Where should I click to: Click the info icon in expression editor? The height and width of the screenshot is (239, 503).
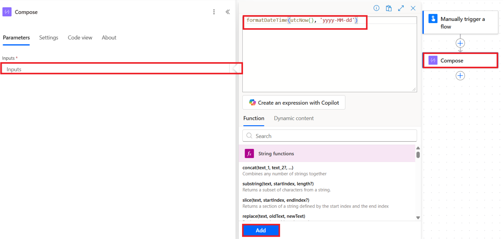pyautogui.click(x=376, y=8)
